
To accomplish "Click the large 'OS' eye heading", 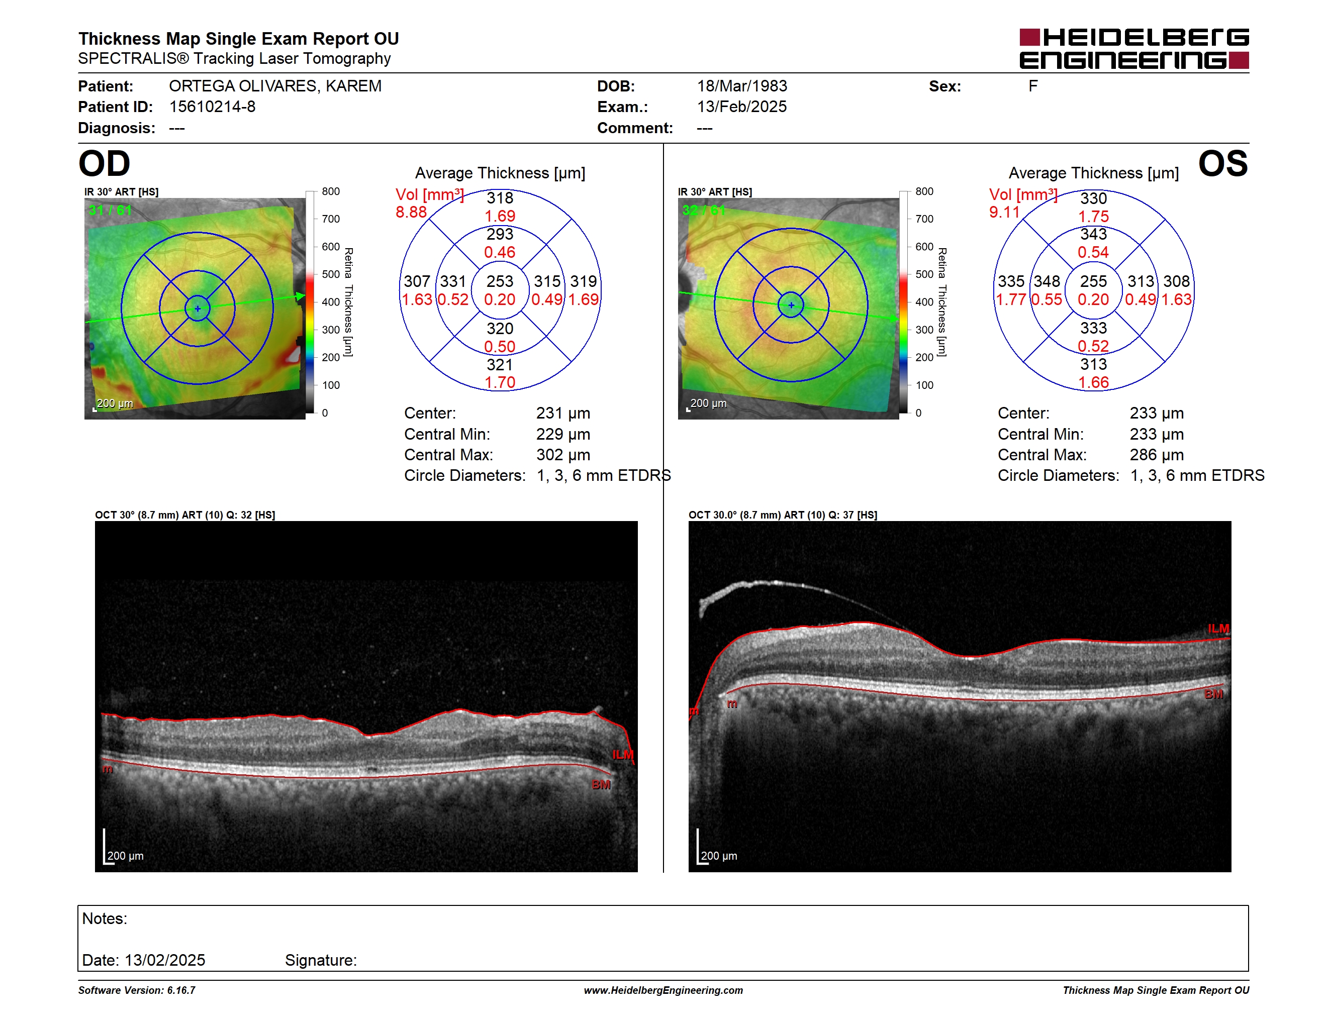I will tap(1222, 163).
